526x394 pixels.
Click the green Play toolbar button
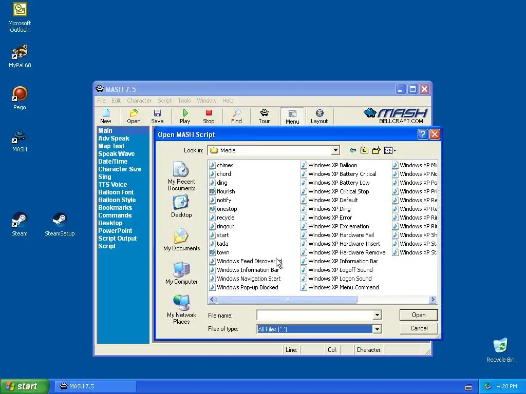(x=185, y=116)
